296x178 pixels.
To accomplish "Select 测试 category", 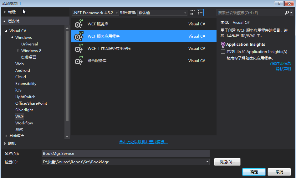I will [19, 130].
